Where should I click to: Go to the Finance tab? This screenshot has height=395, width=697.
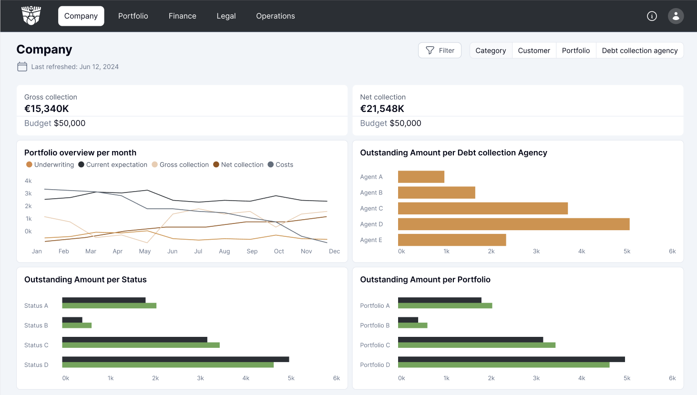183,16
